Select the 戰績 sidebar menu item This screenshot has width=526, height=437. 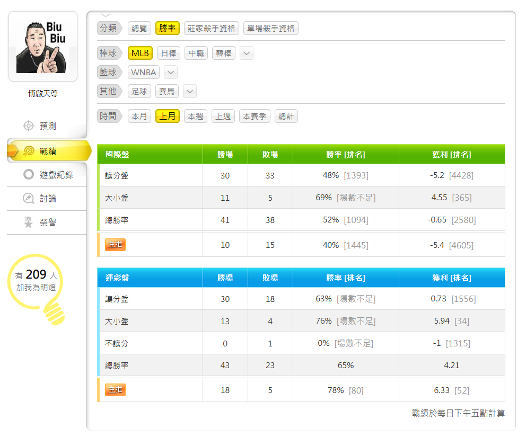pyautogui.click(x=49, y=151)
